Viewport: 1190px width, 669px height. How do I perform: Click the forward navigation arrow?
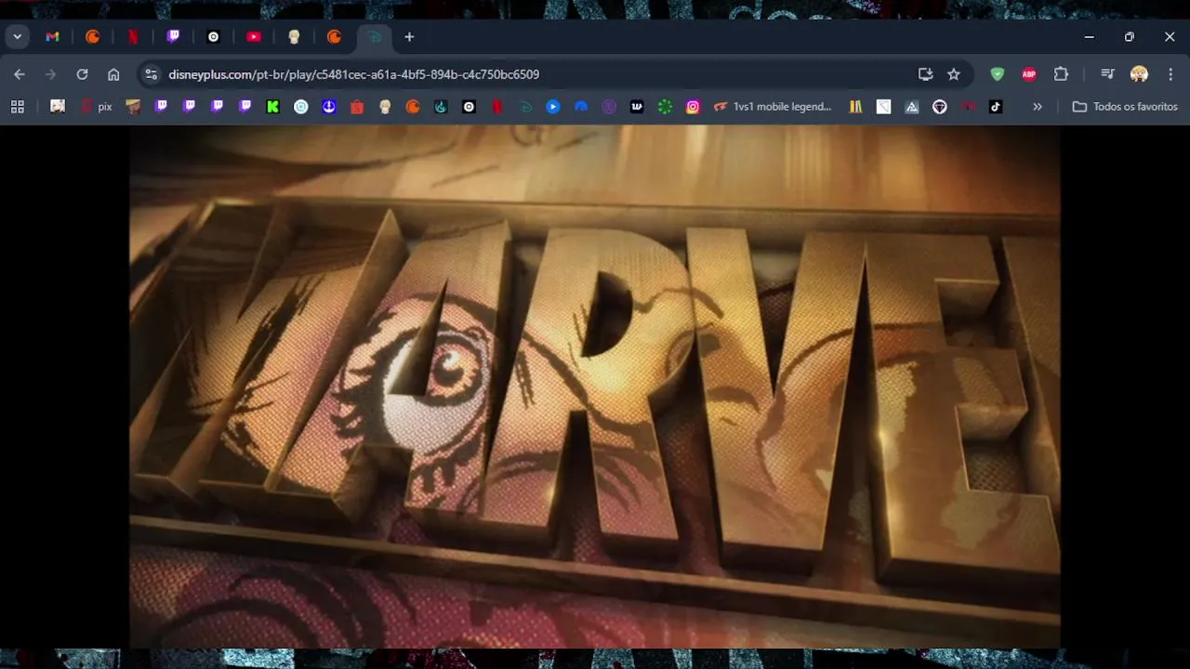[51, 74]
